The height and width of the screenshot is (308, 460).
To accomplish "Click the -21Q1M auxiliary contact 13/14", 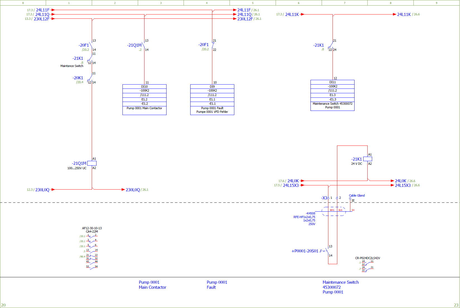I will (143, 45).
